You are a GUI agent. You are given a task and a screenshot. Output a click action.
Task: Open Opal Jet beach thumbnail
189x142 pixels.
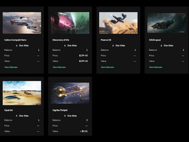point(22,93)
